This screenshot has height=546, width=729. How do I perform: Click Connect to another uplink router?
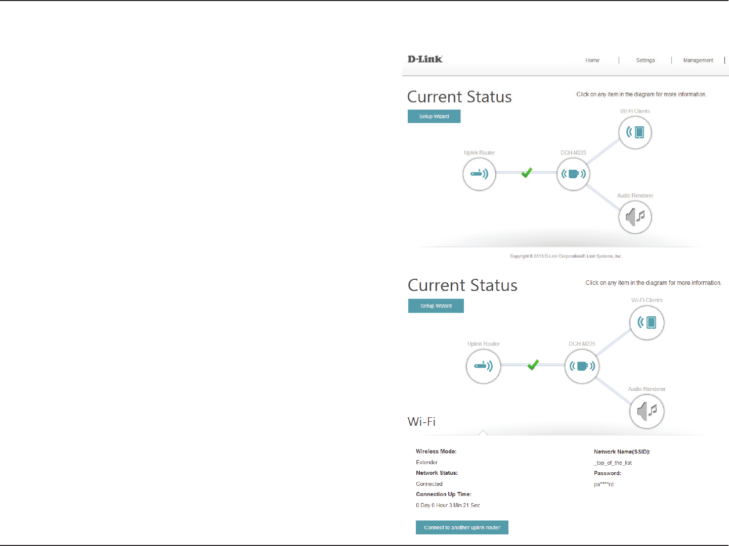click(462, 527)
